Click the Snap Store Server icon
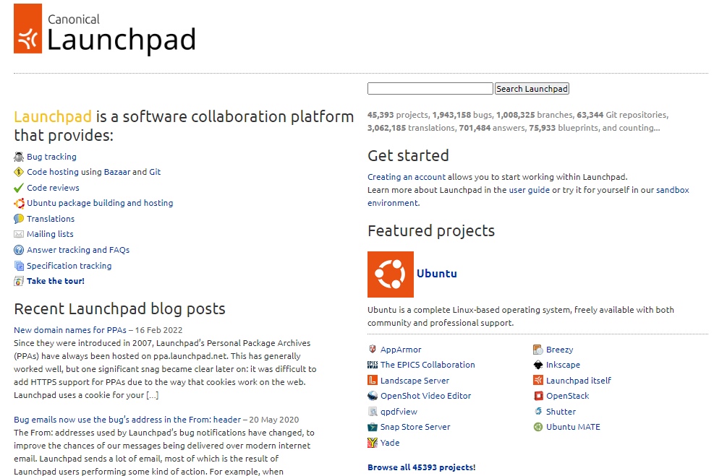This screenshot has width=714, height=476. click(x=373, y=427)
